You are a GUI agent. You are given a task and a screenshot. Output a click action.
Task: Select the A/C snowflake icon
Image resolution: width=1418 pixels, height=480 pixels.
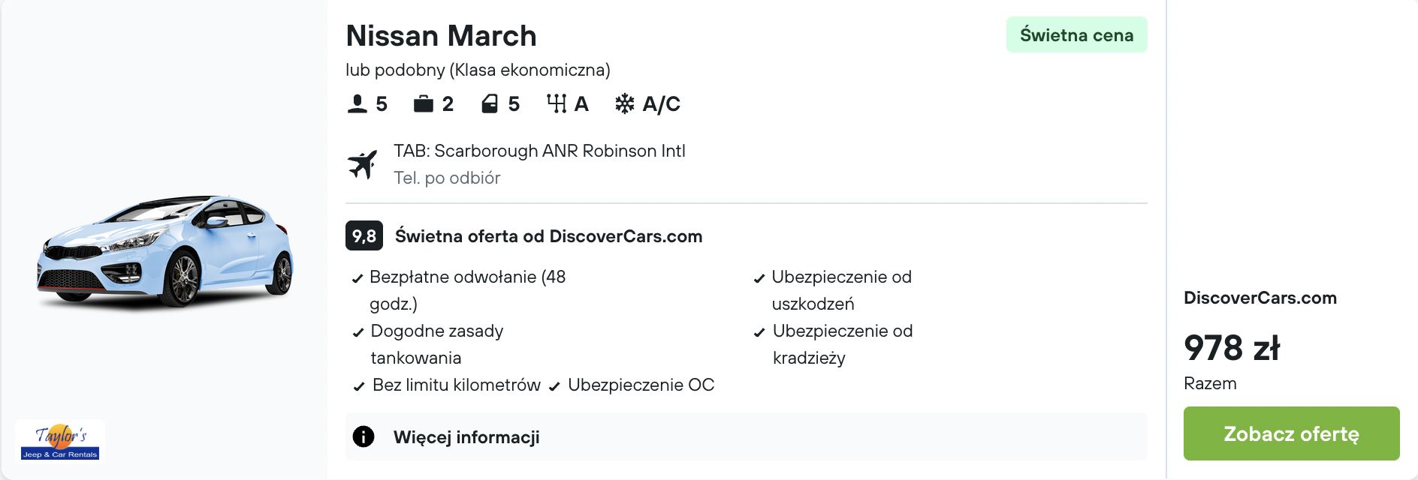click(625, 103)
